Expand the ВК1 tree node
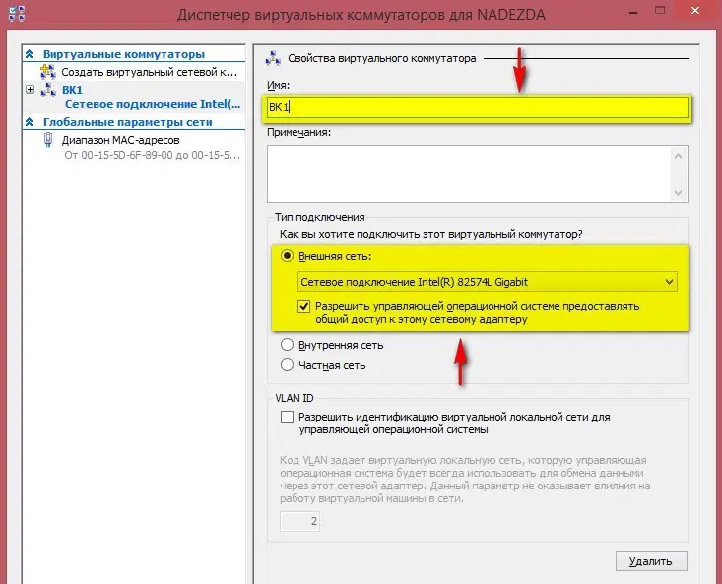 point(30,89)
